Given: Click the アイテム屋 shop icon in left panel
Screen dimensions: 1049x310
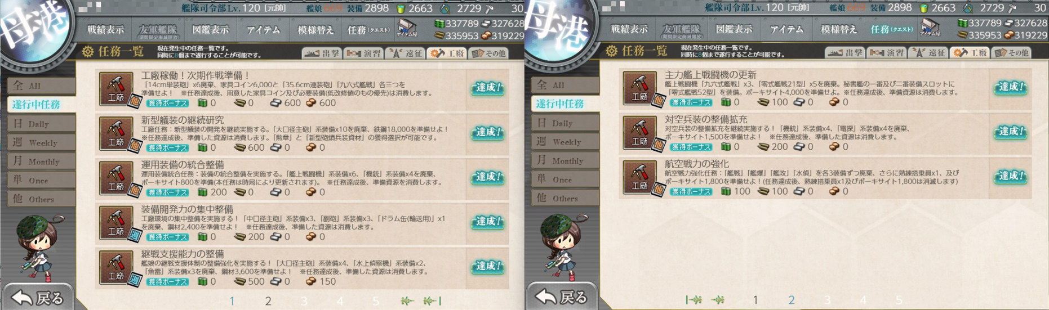Looking at the screenshot, I should 406,28.
